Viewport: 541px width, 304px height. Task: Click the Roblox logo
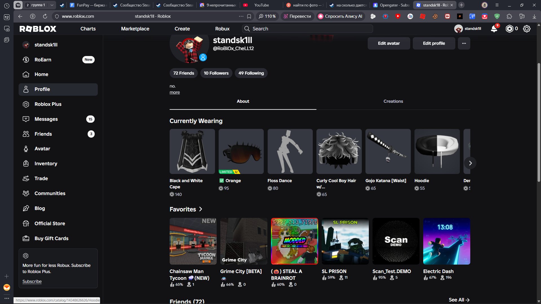tap(38, 29)
